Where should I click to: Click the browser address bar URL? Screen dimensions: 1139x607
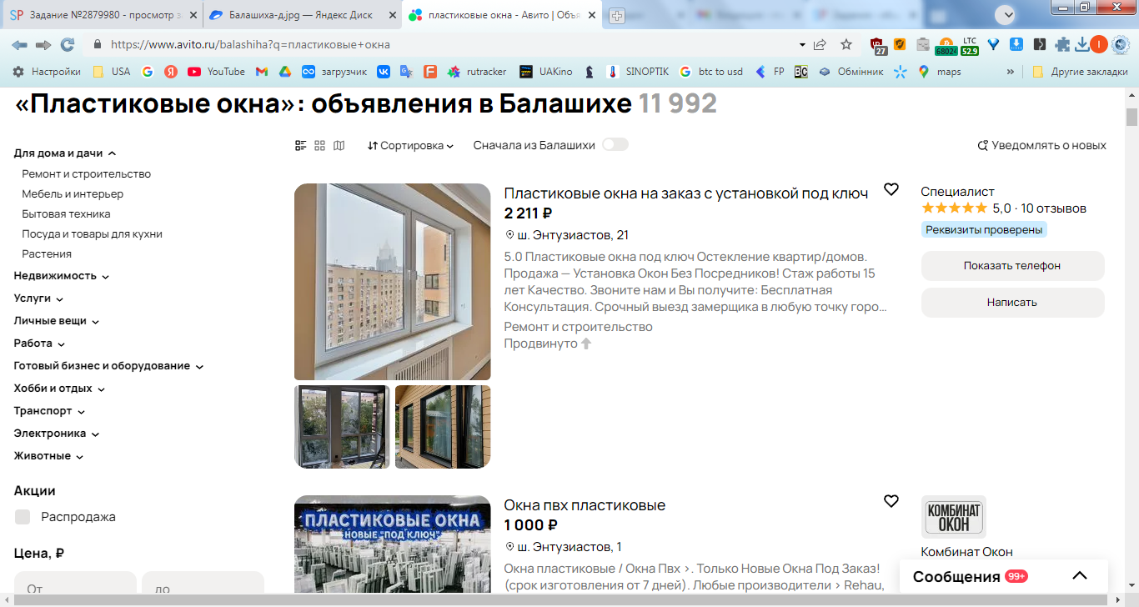(x=250, y=45)
